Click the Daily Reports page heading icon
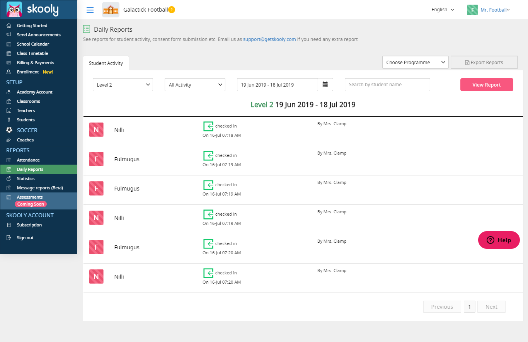The height and width of the screenshot is (342, 528). tap(87, 29)
